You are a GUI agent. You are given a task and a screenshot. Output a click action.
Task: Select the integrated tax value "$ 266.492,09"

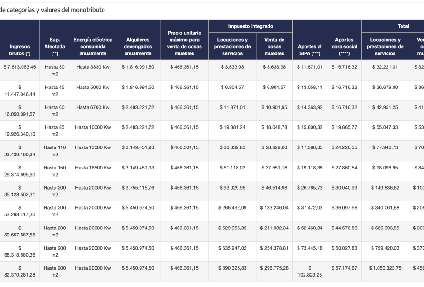tap(232, 207)
